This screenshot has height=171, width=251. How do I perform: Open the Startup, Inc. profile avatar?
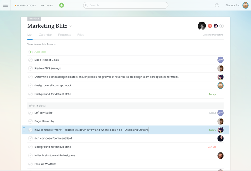pyautogui.click(x=245, y=5)
